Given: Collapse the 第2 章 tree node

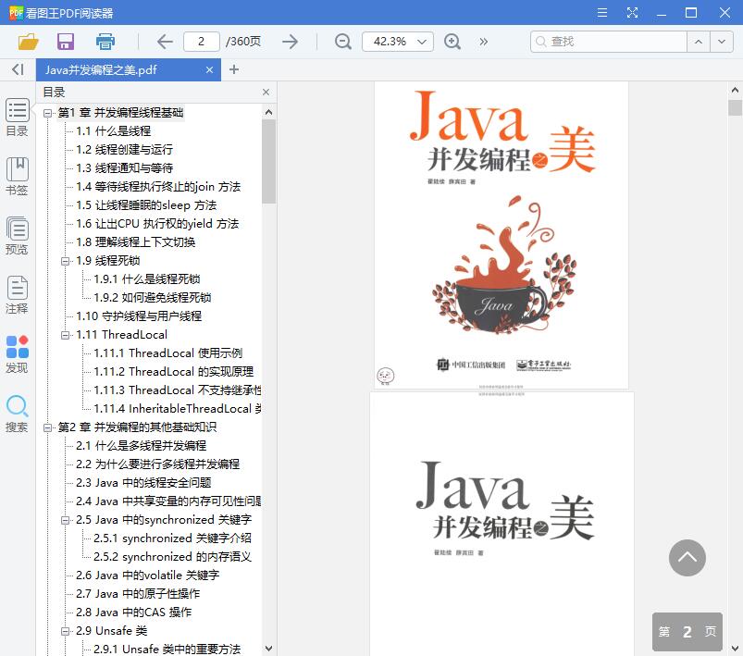Looking at the screenshot, I should [x=47, y=427].
